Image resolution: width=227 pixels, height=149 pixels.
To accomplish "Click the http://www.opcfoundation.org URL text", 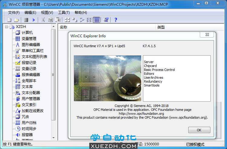I will point(141,114).
